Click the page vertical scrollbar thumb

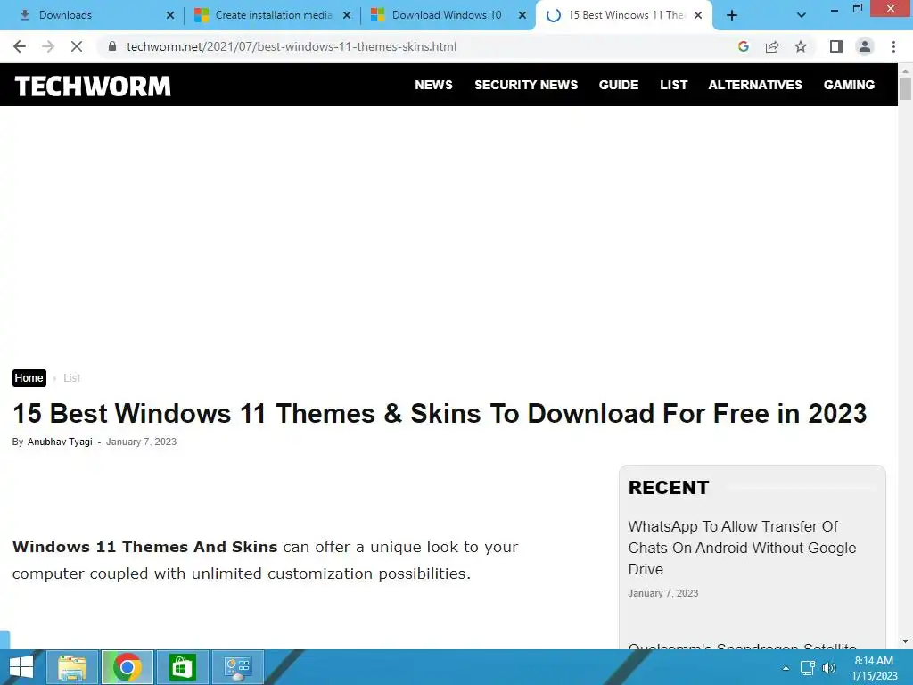click(905, 89)
